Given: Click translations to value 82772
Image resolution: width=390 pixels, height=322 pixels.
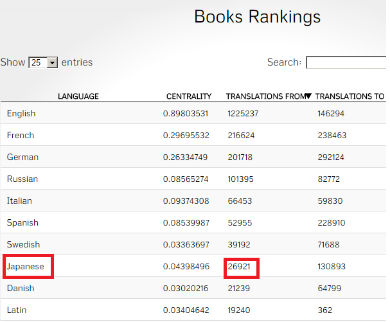Looking at the screenshot, I should point(329,179).
